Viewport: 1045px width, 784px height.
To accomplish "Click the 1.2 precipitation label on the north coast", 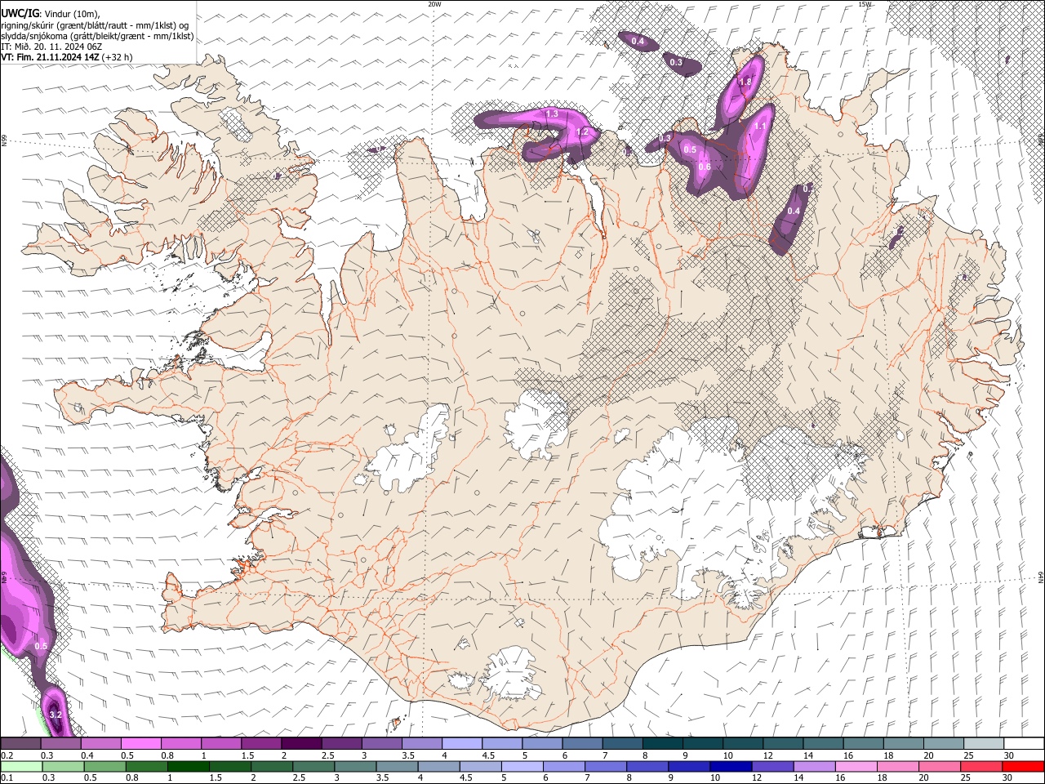I will 582,131.
